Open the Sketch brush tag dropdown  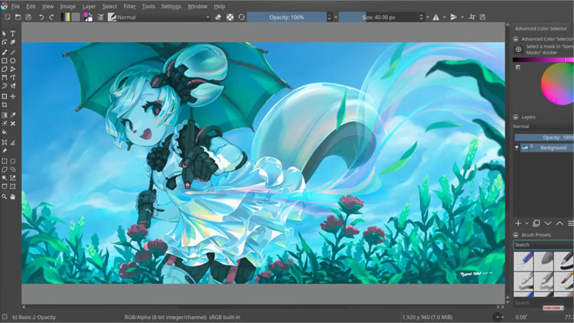(x=543, y=245)
